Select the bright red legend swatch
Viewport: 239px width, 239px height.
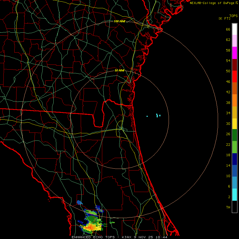pos(234,76)
